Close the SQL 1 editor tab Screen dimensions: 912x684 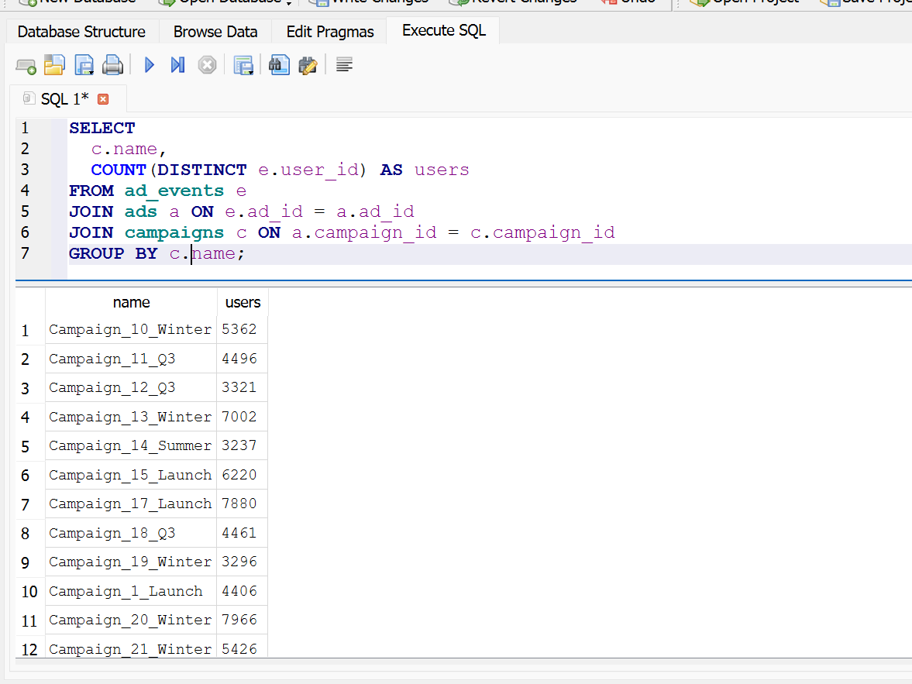103,99
